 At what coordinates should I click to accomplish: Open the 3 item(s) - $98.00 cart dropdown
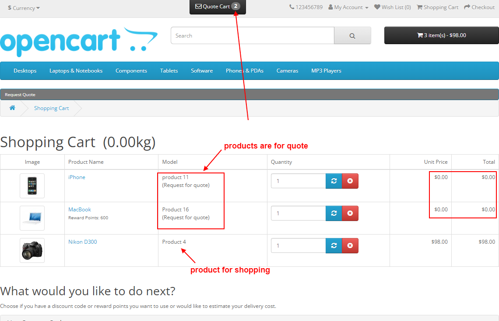(441, 35)
